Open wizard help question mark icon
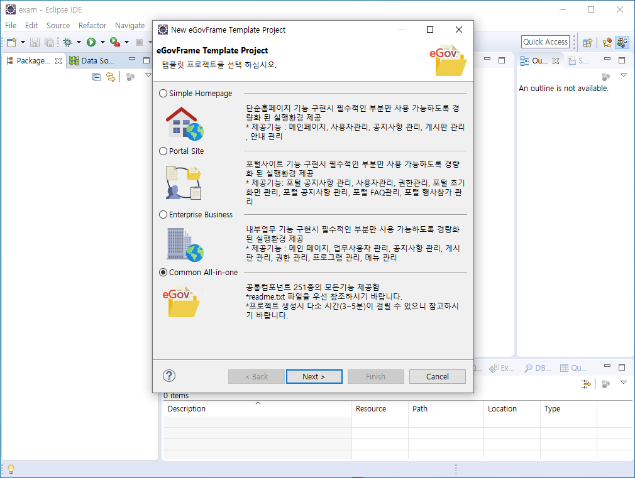Image resolution: width=635 pixels, height=478 pixels. click(169, 376)
